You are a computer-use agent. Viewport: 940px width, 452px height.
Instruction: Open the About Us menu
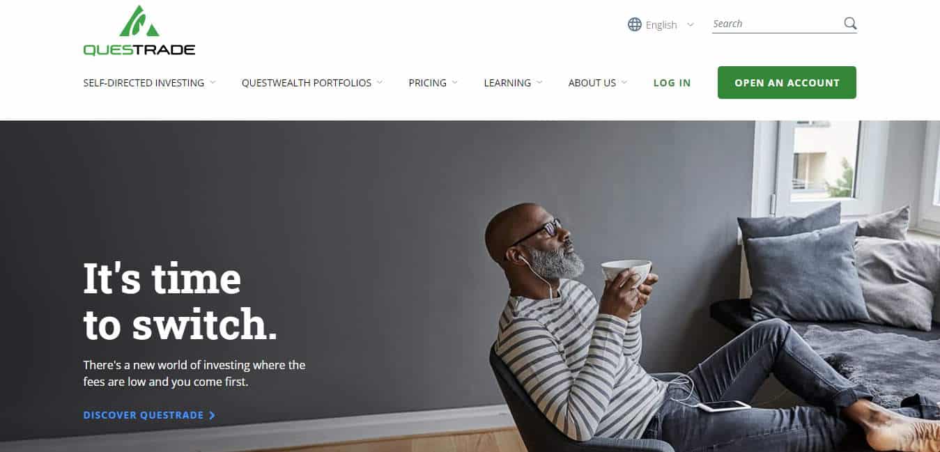[592, 83]
